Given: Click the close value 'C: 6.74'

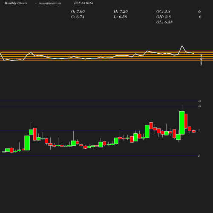Looking at the screenshot, I should [78, 17].
